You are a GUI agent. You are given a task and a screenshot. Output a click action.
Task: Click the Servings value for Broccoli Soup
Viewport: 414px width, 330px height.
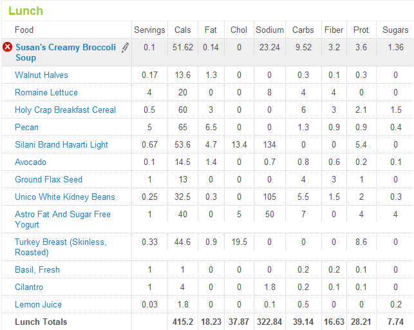[149, 47]
